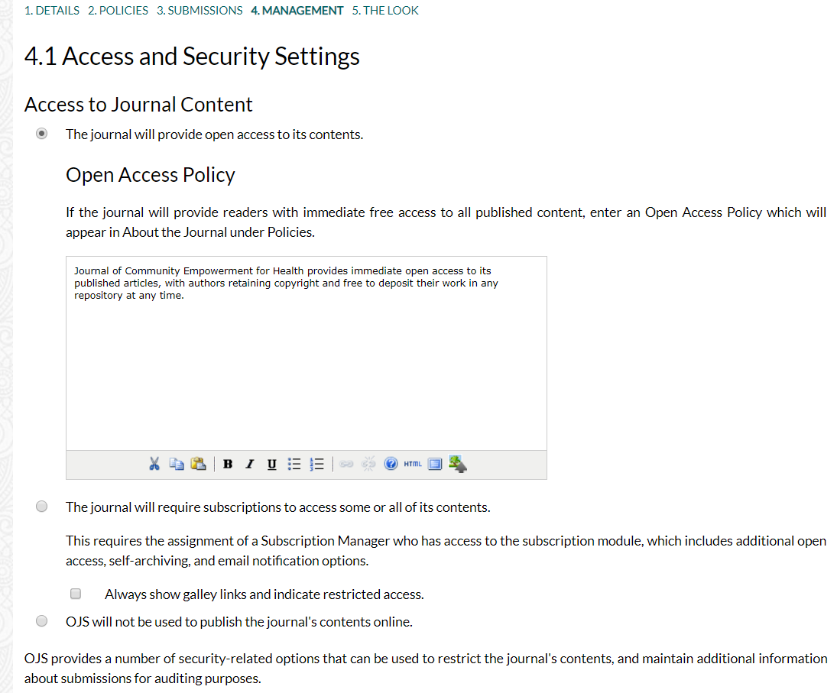Edit HTML source via HTML button
Image resolution: width=837 pixels, height=693 pixels.
[x=413, y=464]
